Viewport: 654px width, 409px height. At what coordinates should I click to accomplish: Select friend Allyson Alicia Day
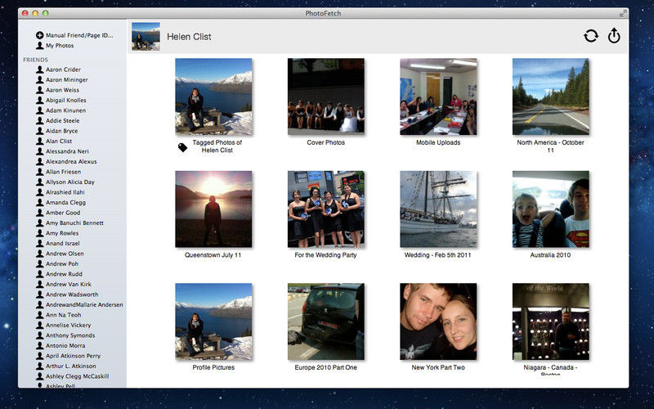coord(72,182)
